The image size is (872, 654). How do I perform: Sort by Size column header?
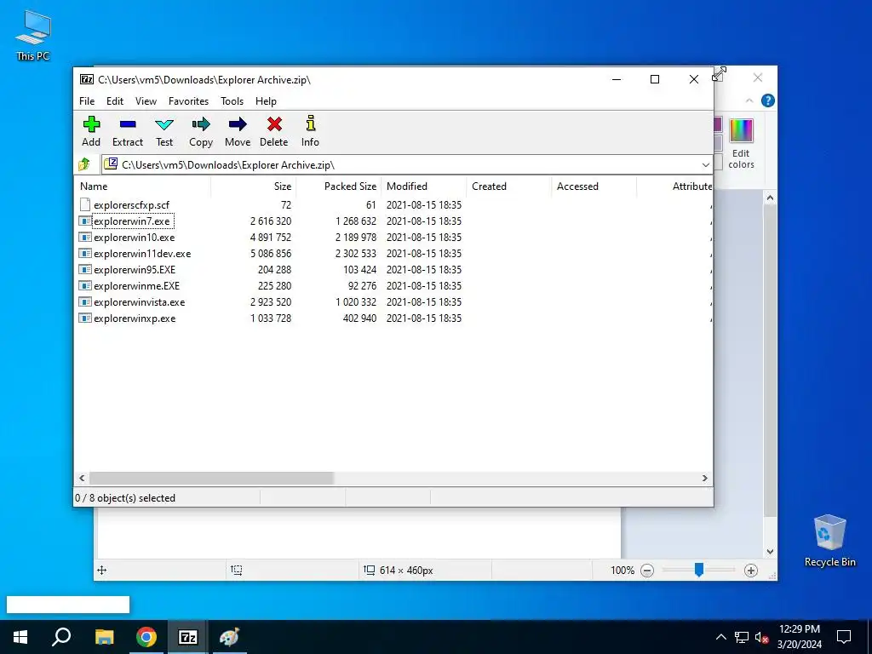tap(254, 186)
